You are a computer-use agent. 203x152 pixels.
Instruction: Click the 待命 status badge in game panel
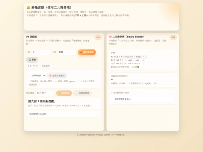(98, 38)
